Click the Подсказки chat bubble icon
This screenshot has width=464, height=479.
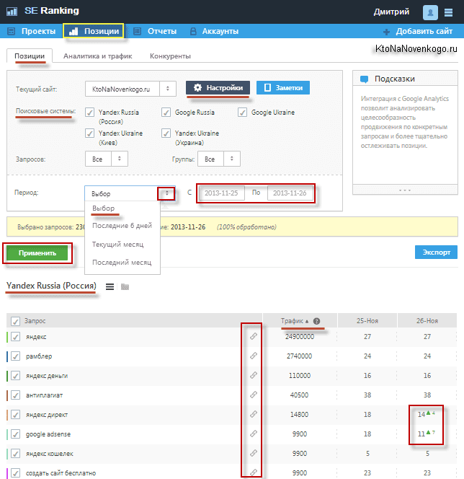364,79
